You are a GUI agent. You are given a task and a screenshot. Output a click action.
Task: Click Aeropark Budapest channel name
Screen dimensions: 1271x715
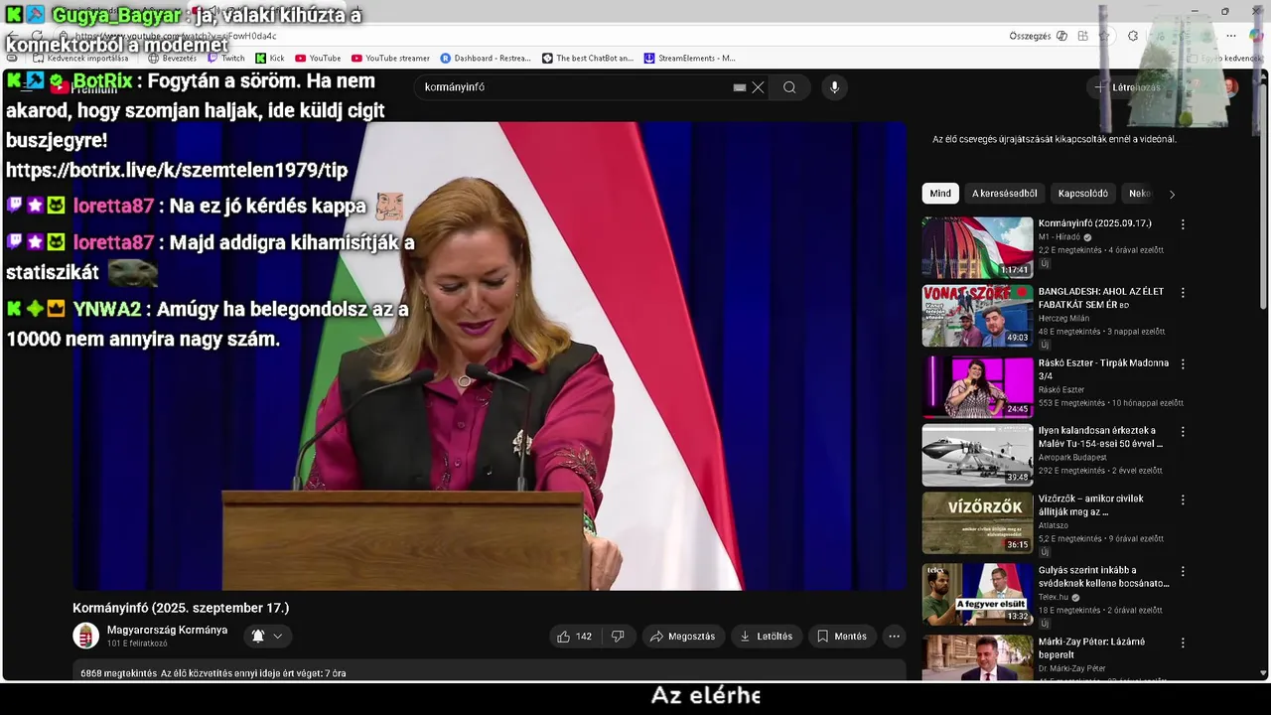pyautogui.click(x=1072, y=457)
